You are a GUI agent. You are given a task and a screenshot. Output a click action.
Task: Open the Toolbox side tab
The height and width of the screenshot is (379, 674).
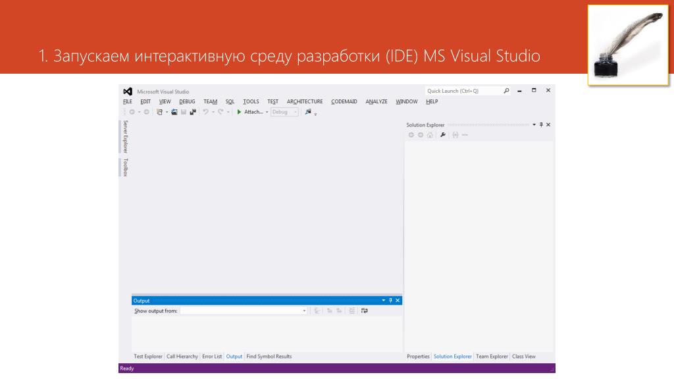pyautogui.click(x=125, y=167)
